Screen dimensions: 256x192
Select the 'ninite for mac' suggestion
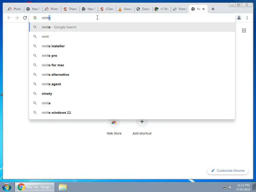click(x=132, y=65)
